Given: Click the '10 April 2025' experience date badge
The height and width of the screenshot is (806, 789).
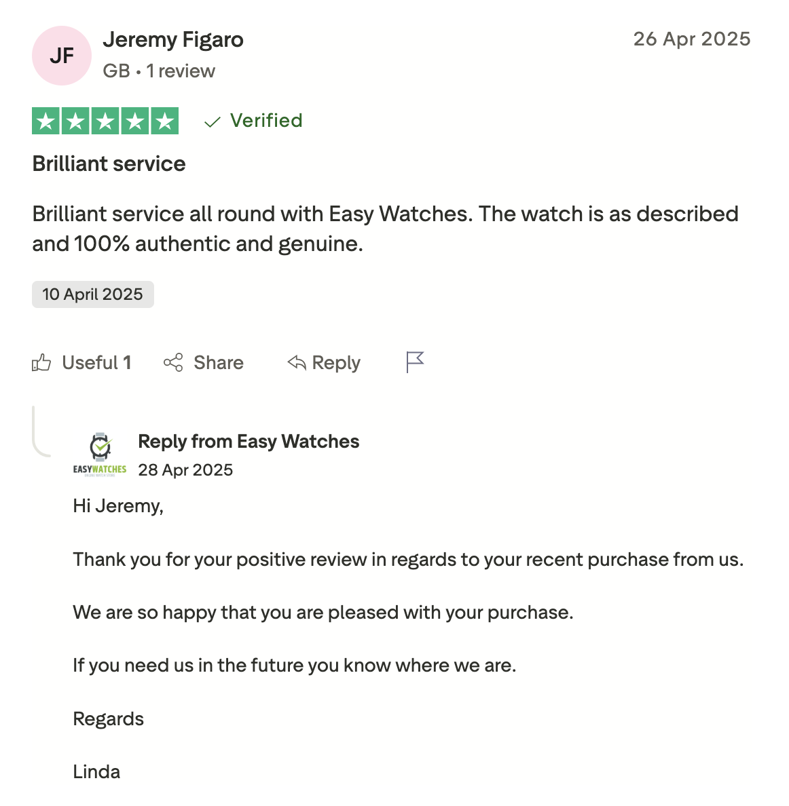Looking at the screenshot, I should tap(93, 294).
